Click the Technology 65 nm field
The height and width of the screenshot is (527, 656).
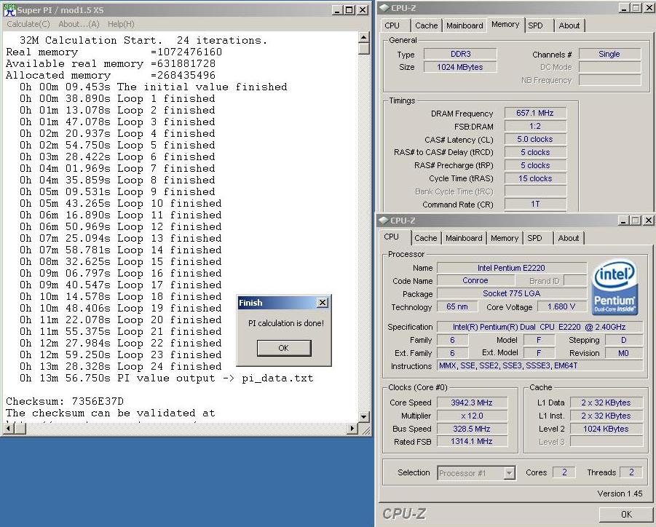[457, 306]
